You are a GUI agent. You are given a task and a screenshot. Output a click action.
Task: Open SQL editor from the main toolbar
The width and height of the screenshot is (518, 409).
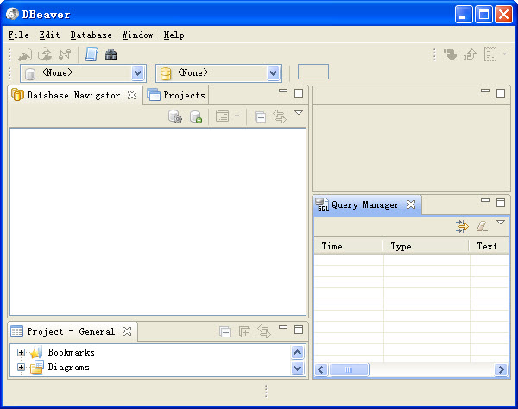click(x=92, y=54)
